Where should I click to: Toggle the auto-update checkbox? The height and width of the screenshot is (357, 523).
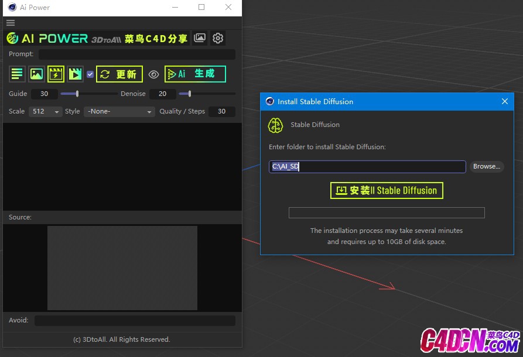pos(90,74)
